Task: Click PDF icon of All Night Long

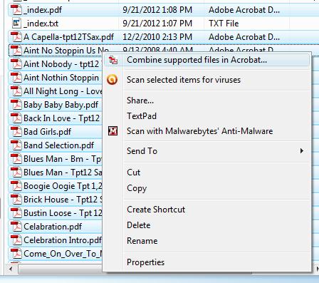Action: [x=16, y=91]
